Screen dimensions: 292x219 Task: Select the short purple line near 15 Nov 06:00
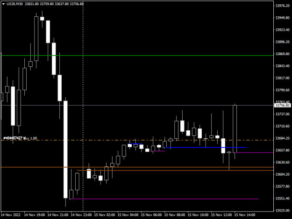tap(159, 151)
